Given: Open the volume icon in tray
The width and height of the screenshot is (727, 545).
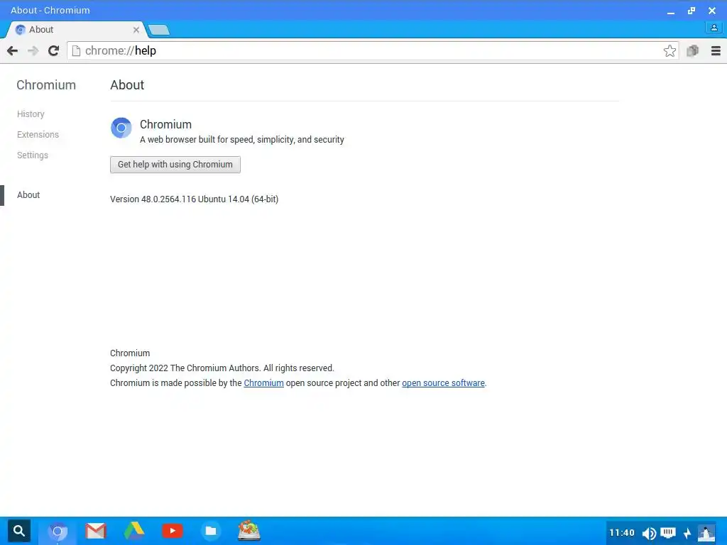Looking at the screenshot, I should 649,534.
